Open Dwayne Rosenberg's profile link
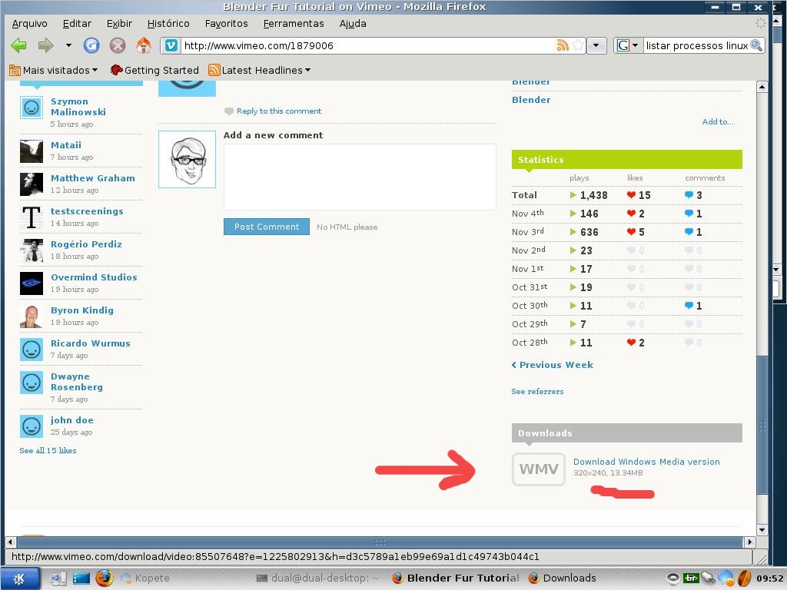This screenshot has width=787, height=590. [x=77, y=382]
